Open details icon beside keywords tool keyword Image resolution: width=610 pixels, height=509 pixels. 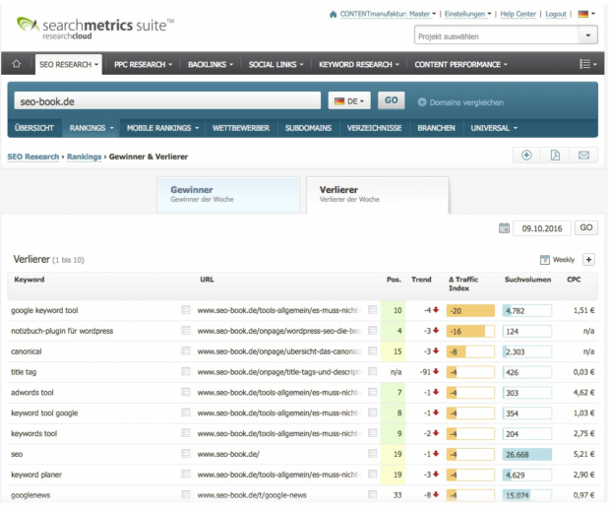pos(186,433)
